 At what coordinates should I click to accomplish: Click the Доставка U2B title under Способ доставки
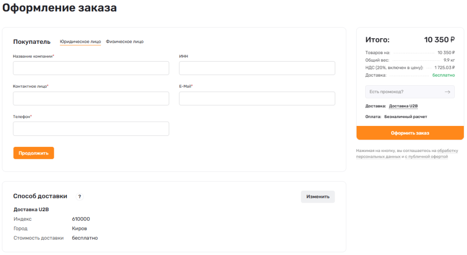tap(31, 210)
